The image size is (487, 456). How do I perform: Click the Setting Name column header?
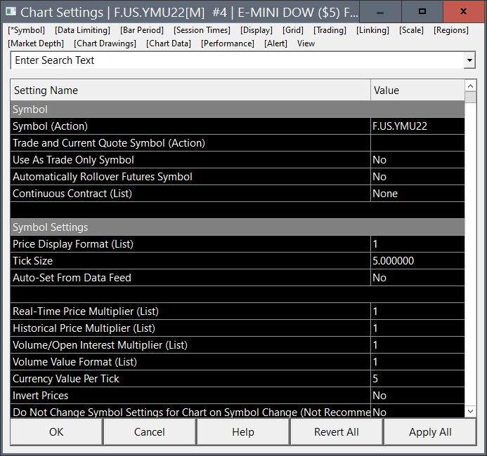(x=190, y=90)
